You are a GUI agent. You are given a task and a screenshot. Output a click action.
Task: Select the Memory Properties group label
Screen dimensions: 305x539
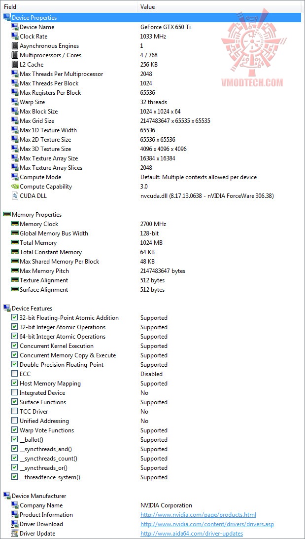point(37,215)
